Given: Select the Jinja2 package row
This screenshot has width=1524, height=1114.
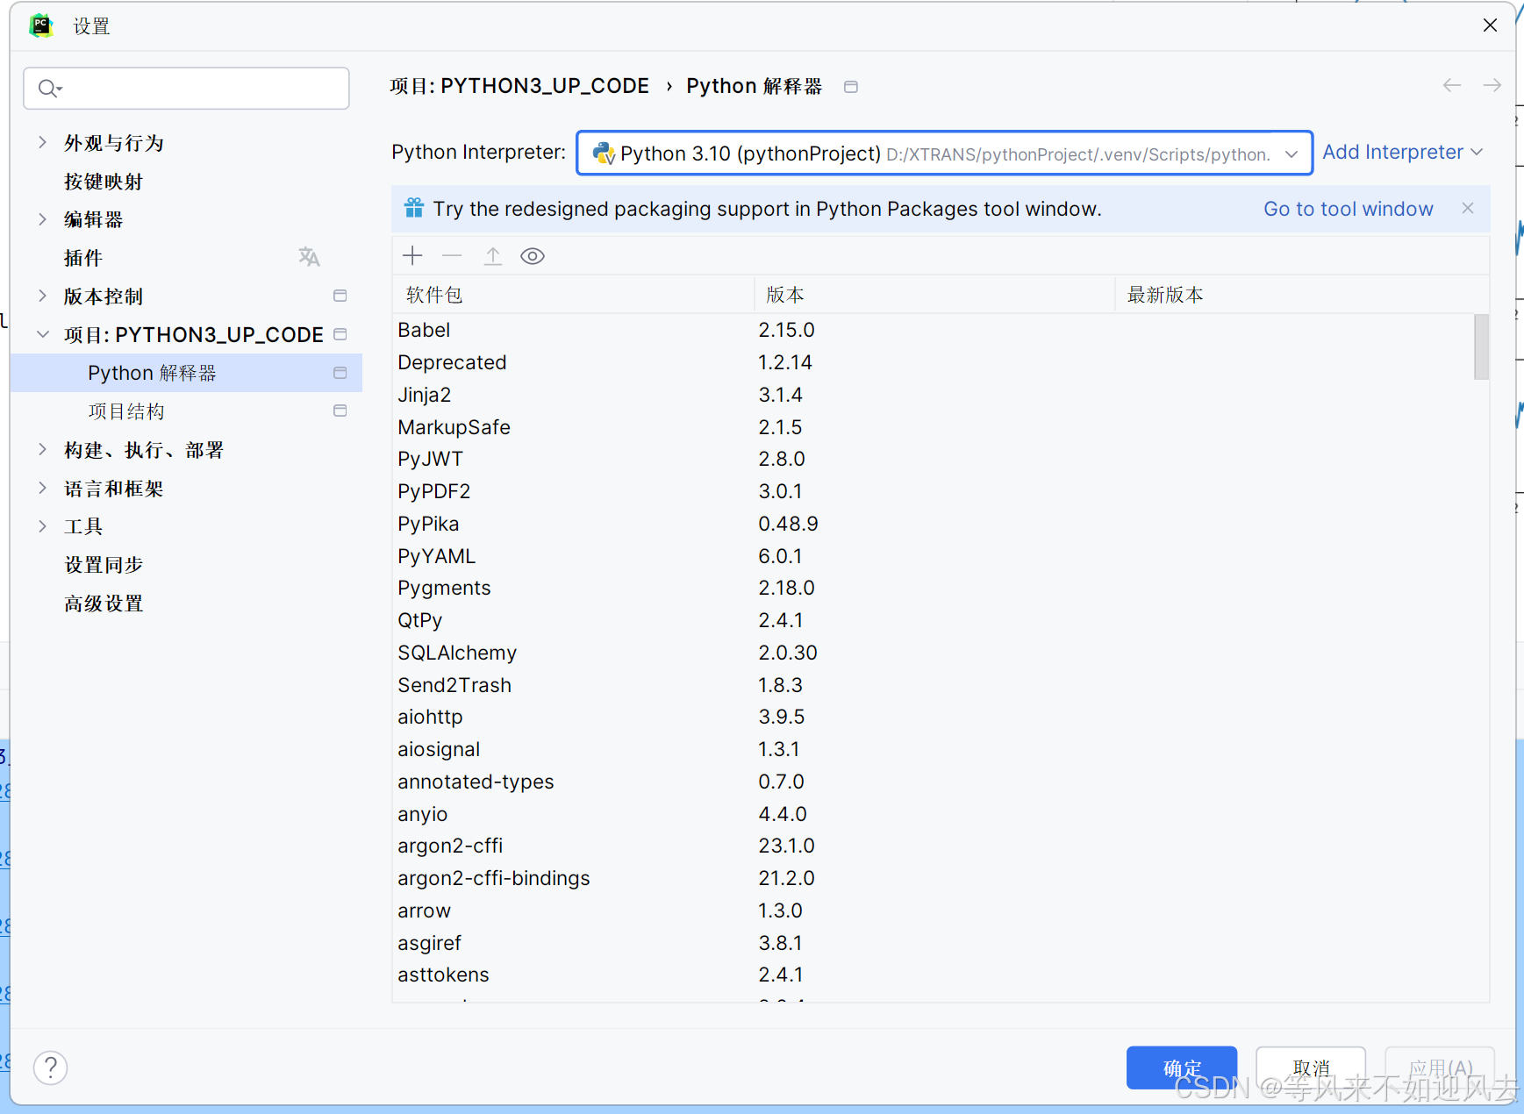Looking at the screenshot, I should 933,395.
